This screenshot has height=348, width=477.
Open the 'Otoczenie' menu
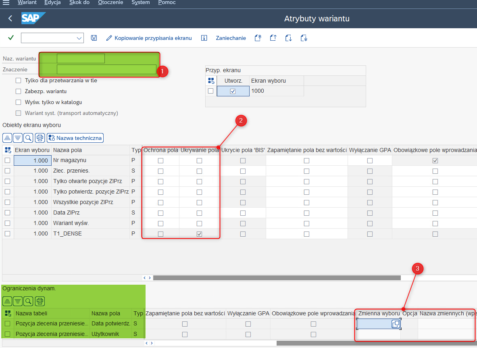(110, 3)
